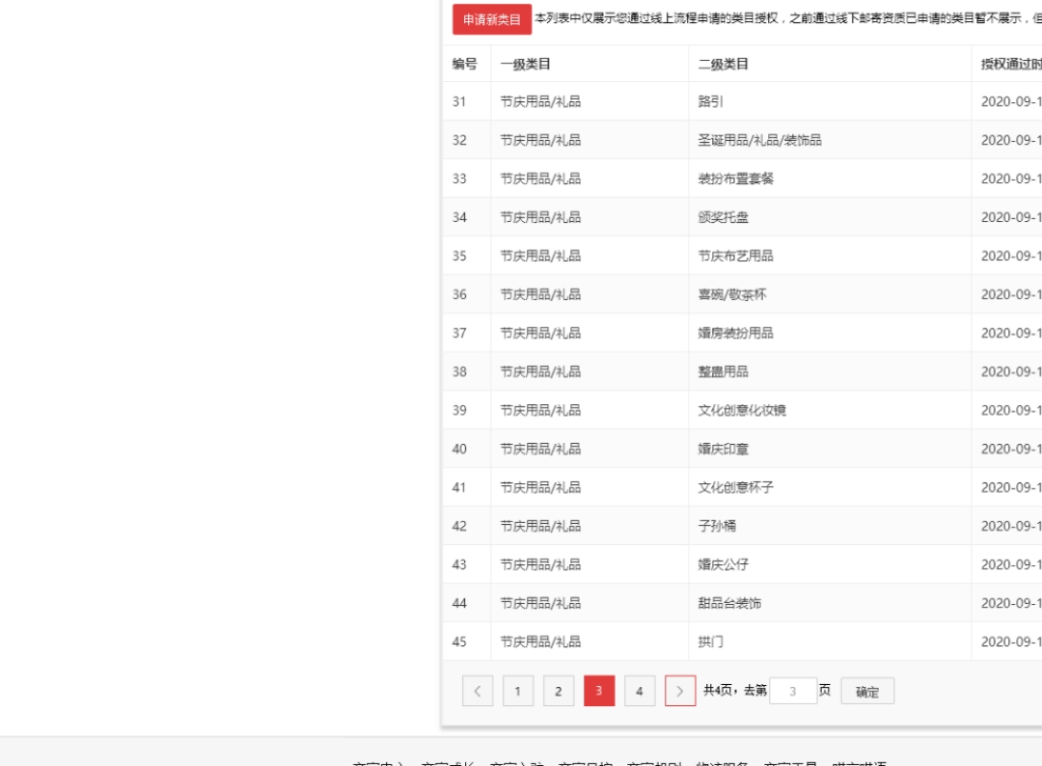
Task: Confirm page jump with 确定 button
Action: (867, 691)
